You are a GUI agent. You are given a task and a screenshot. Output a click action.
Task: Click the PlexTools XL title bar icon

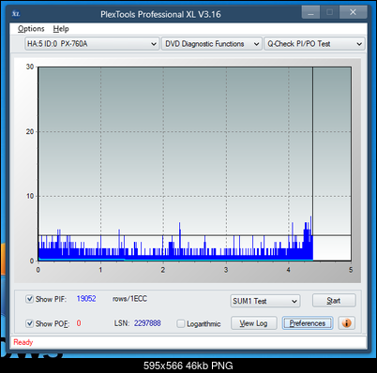point(16,13)
